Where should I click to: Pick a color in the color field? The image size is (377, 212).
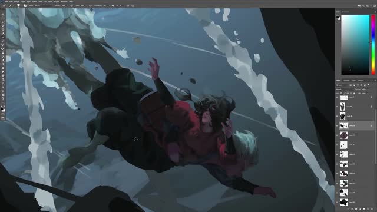(x=355, y=45)
